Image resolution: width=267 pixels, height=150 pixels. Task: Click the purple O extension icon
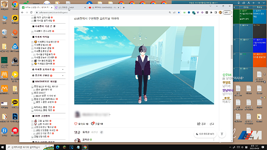pos(202,12)
